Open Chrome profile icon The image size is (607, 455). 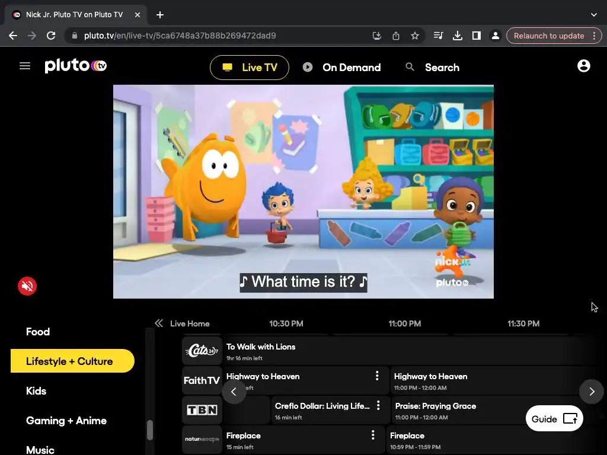(495, 36)
